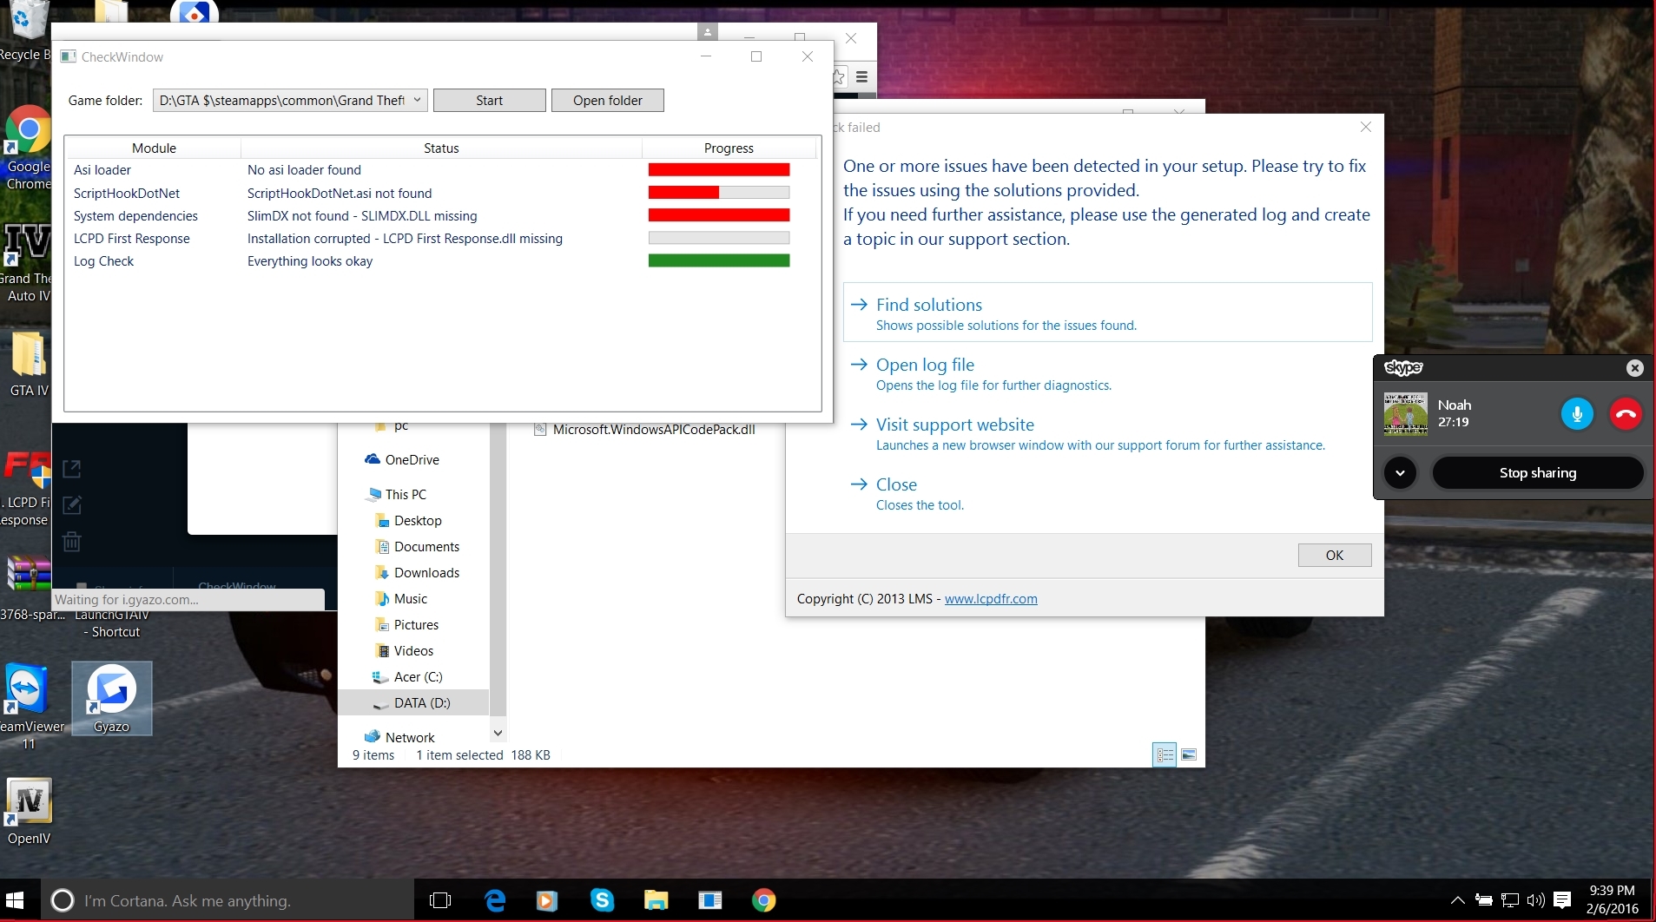Open the Windows Start menu
The height and width of the screenshot is (922, 1656).
(15, 900)
